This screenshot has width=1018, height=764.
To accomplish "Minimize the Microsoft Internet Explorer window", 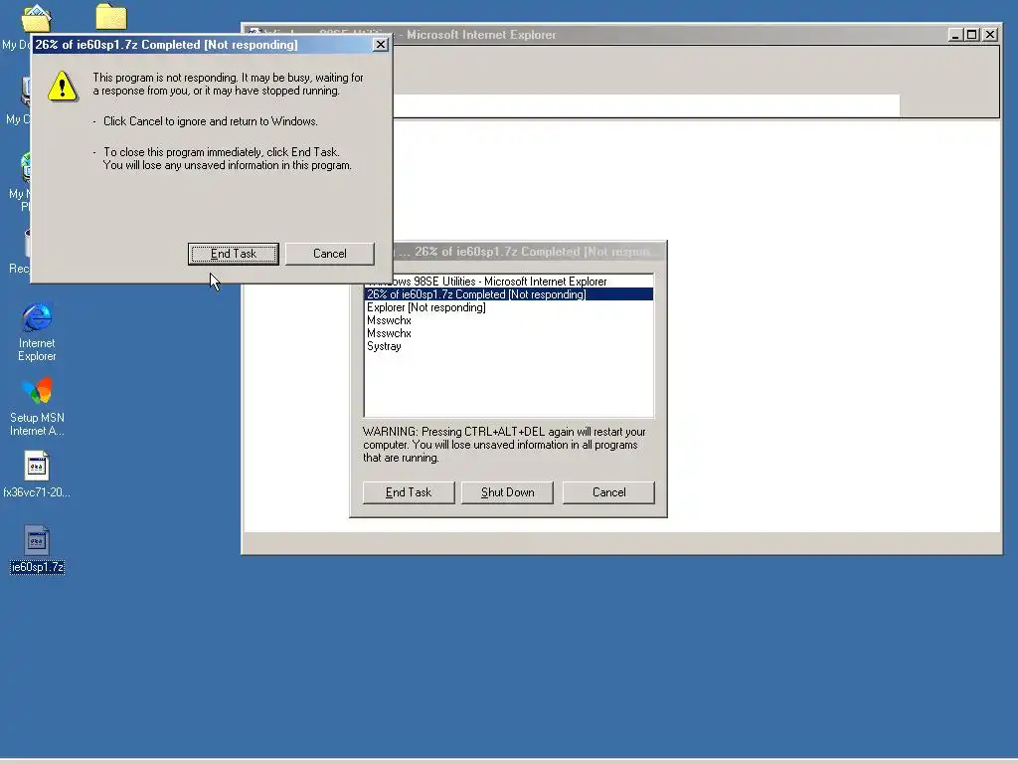I will coord(955,35).
